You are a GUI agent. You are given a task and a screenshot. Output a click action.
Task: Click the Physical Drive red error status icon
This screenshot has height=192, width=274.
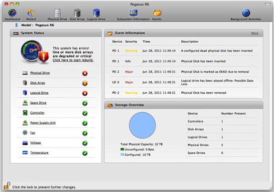[x=85, y=73]
